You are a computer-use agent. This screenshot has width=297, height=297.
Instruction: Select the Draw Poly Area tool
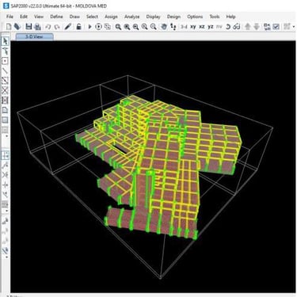tap(6, 110)
